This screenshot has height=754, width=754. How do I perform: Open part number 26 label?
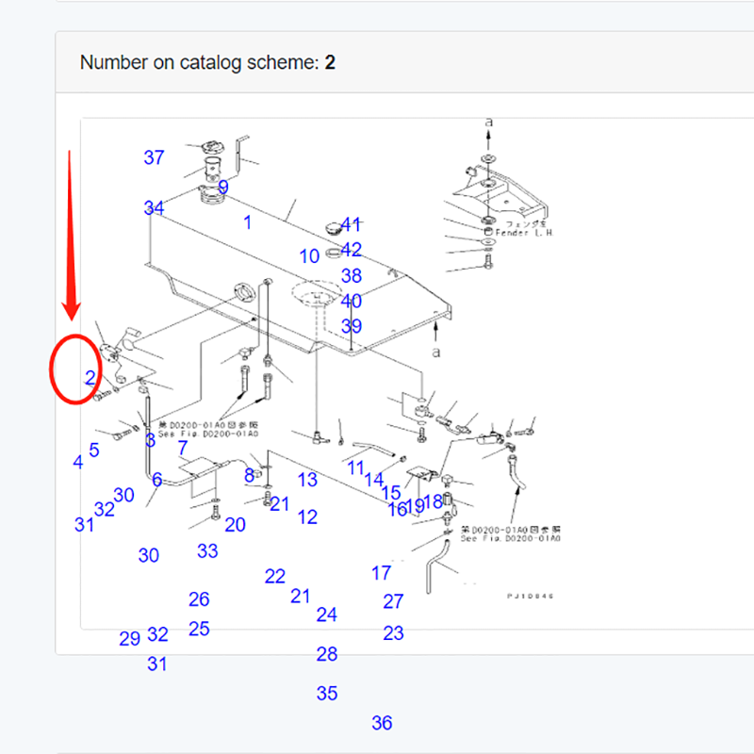(x=199, y=599)
